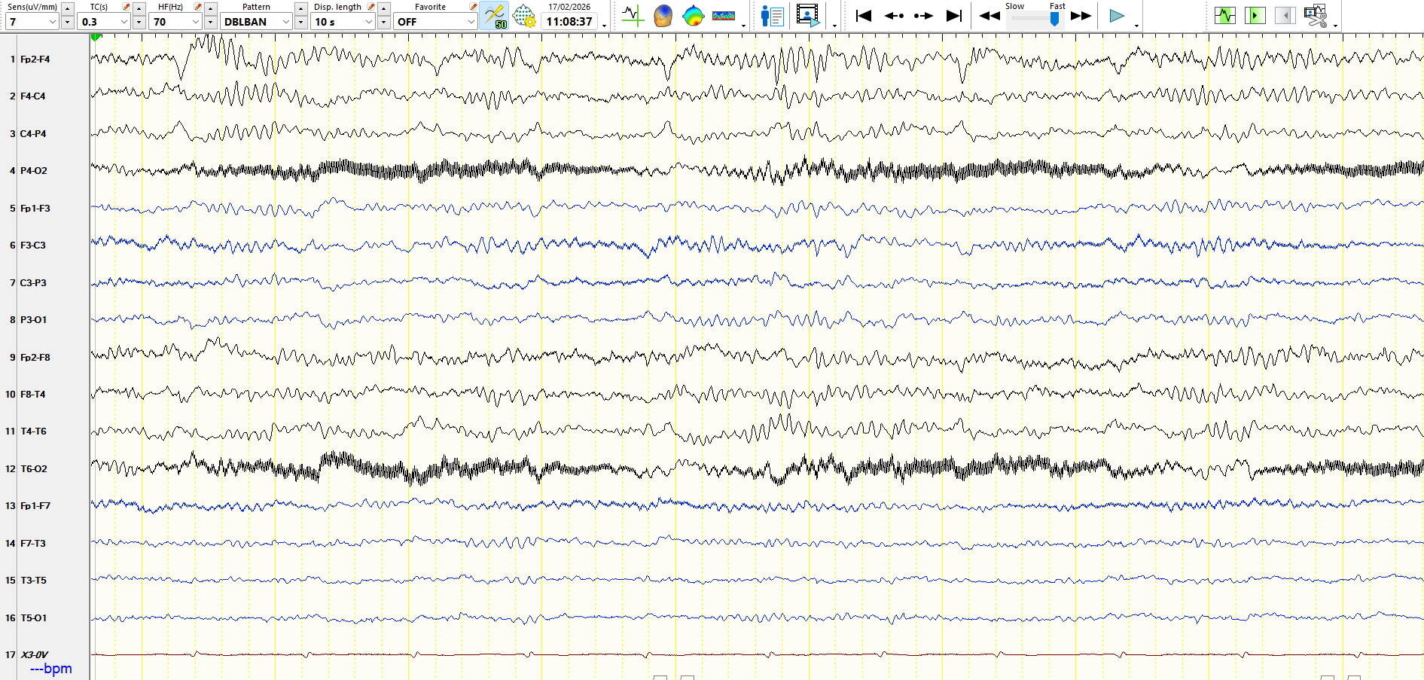Image resolution: width=1424 pixels, height=680 pixels.
Task: Step the TC value up
Action: point(139,8)
